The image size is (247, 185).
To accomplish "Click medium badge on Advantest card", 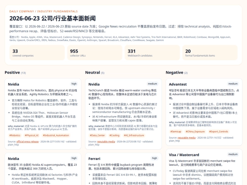I will pos(233,84).
